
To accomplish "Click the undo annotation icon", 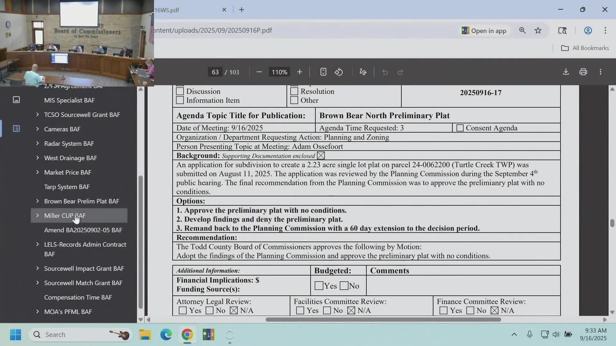I will [x=385, y=72].
